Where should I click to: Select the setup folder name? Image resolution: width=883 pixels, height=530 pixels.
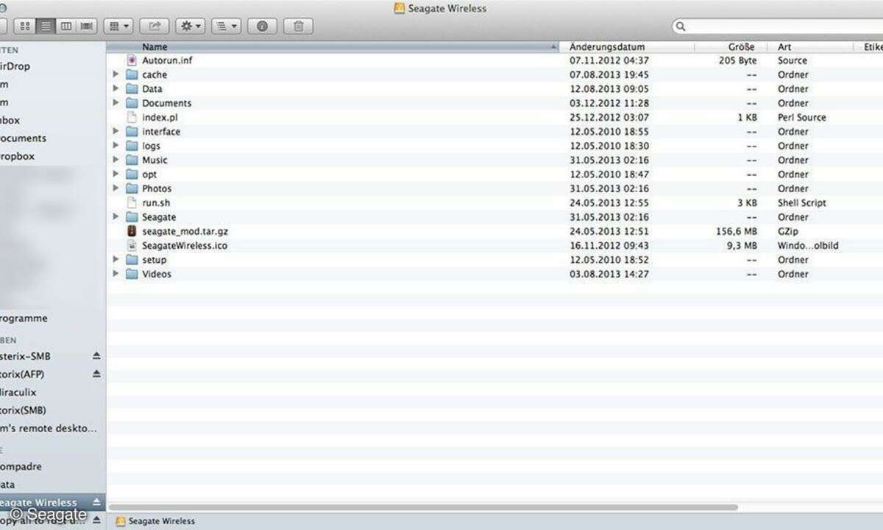[x=155, y=260]
